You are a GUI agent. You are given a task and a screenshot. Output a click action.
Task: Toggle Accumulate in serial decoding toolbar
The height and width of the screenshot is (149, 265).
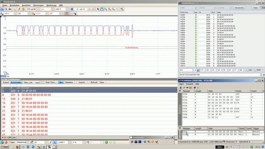click(x=16, y=82)
